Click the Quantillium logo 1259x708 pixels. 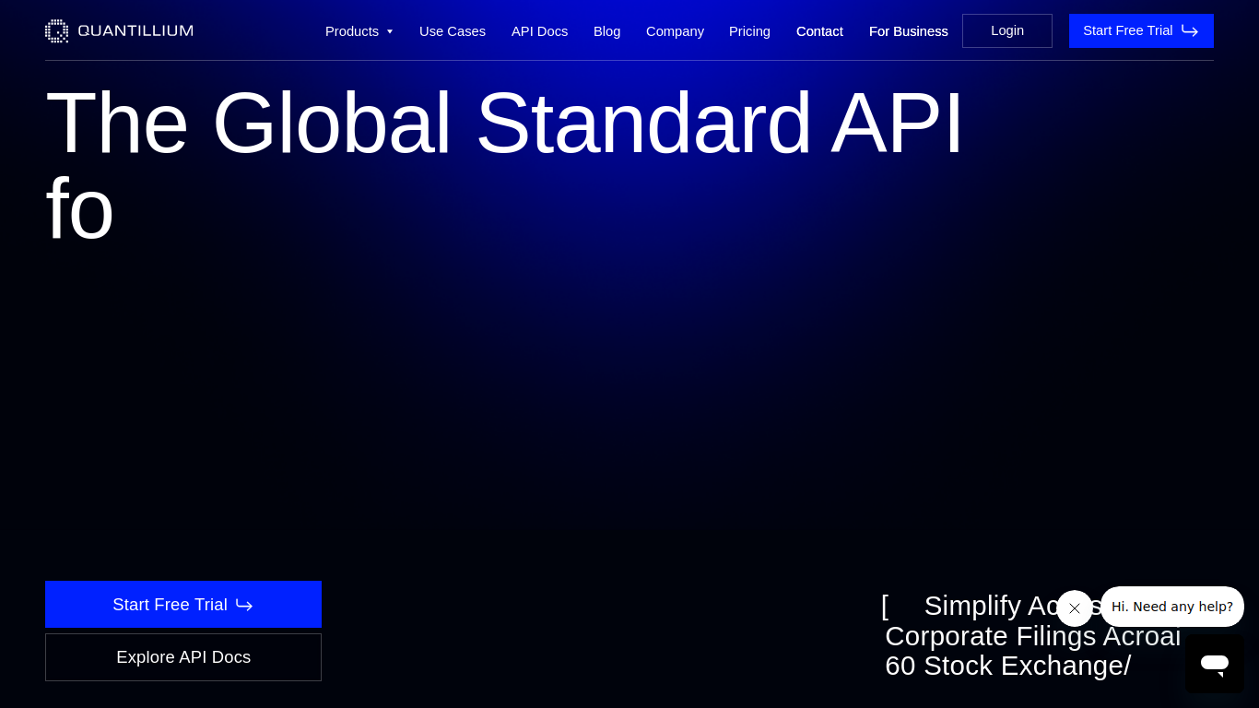point(119,30)
